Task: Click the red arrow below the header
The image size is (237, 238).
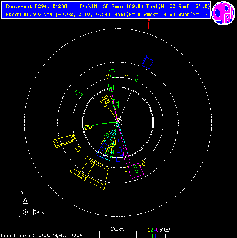Action: coord(149,25)
